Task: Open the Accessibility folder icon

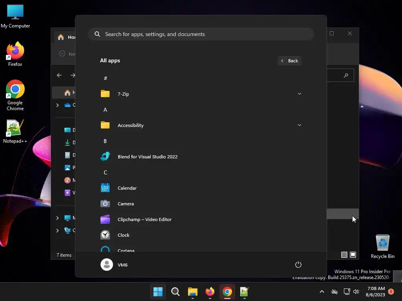Action: tap(105, 125)
